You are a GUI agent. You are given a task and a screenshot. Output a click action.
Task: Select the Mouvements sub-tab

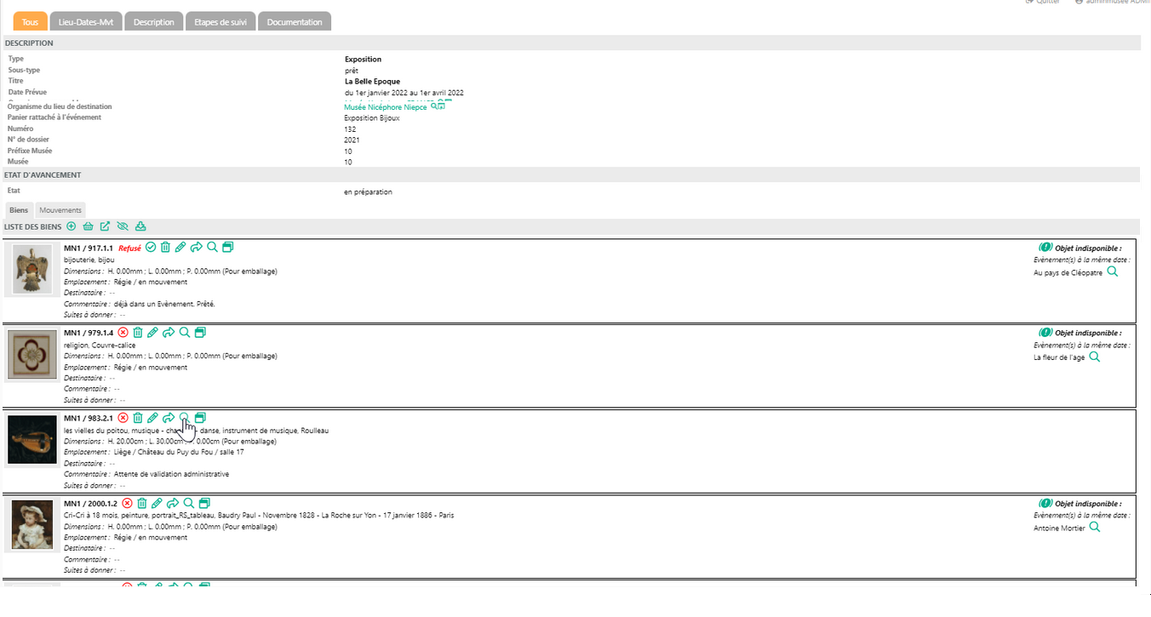point(60,209)
